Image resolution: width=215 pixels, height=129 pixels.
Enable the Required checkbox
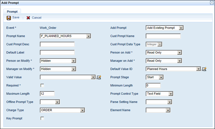pyautogui.click(x=42, y=85)
